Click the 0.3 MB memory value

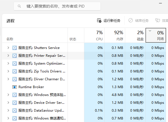(x=117, y=110)
